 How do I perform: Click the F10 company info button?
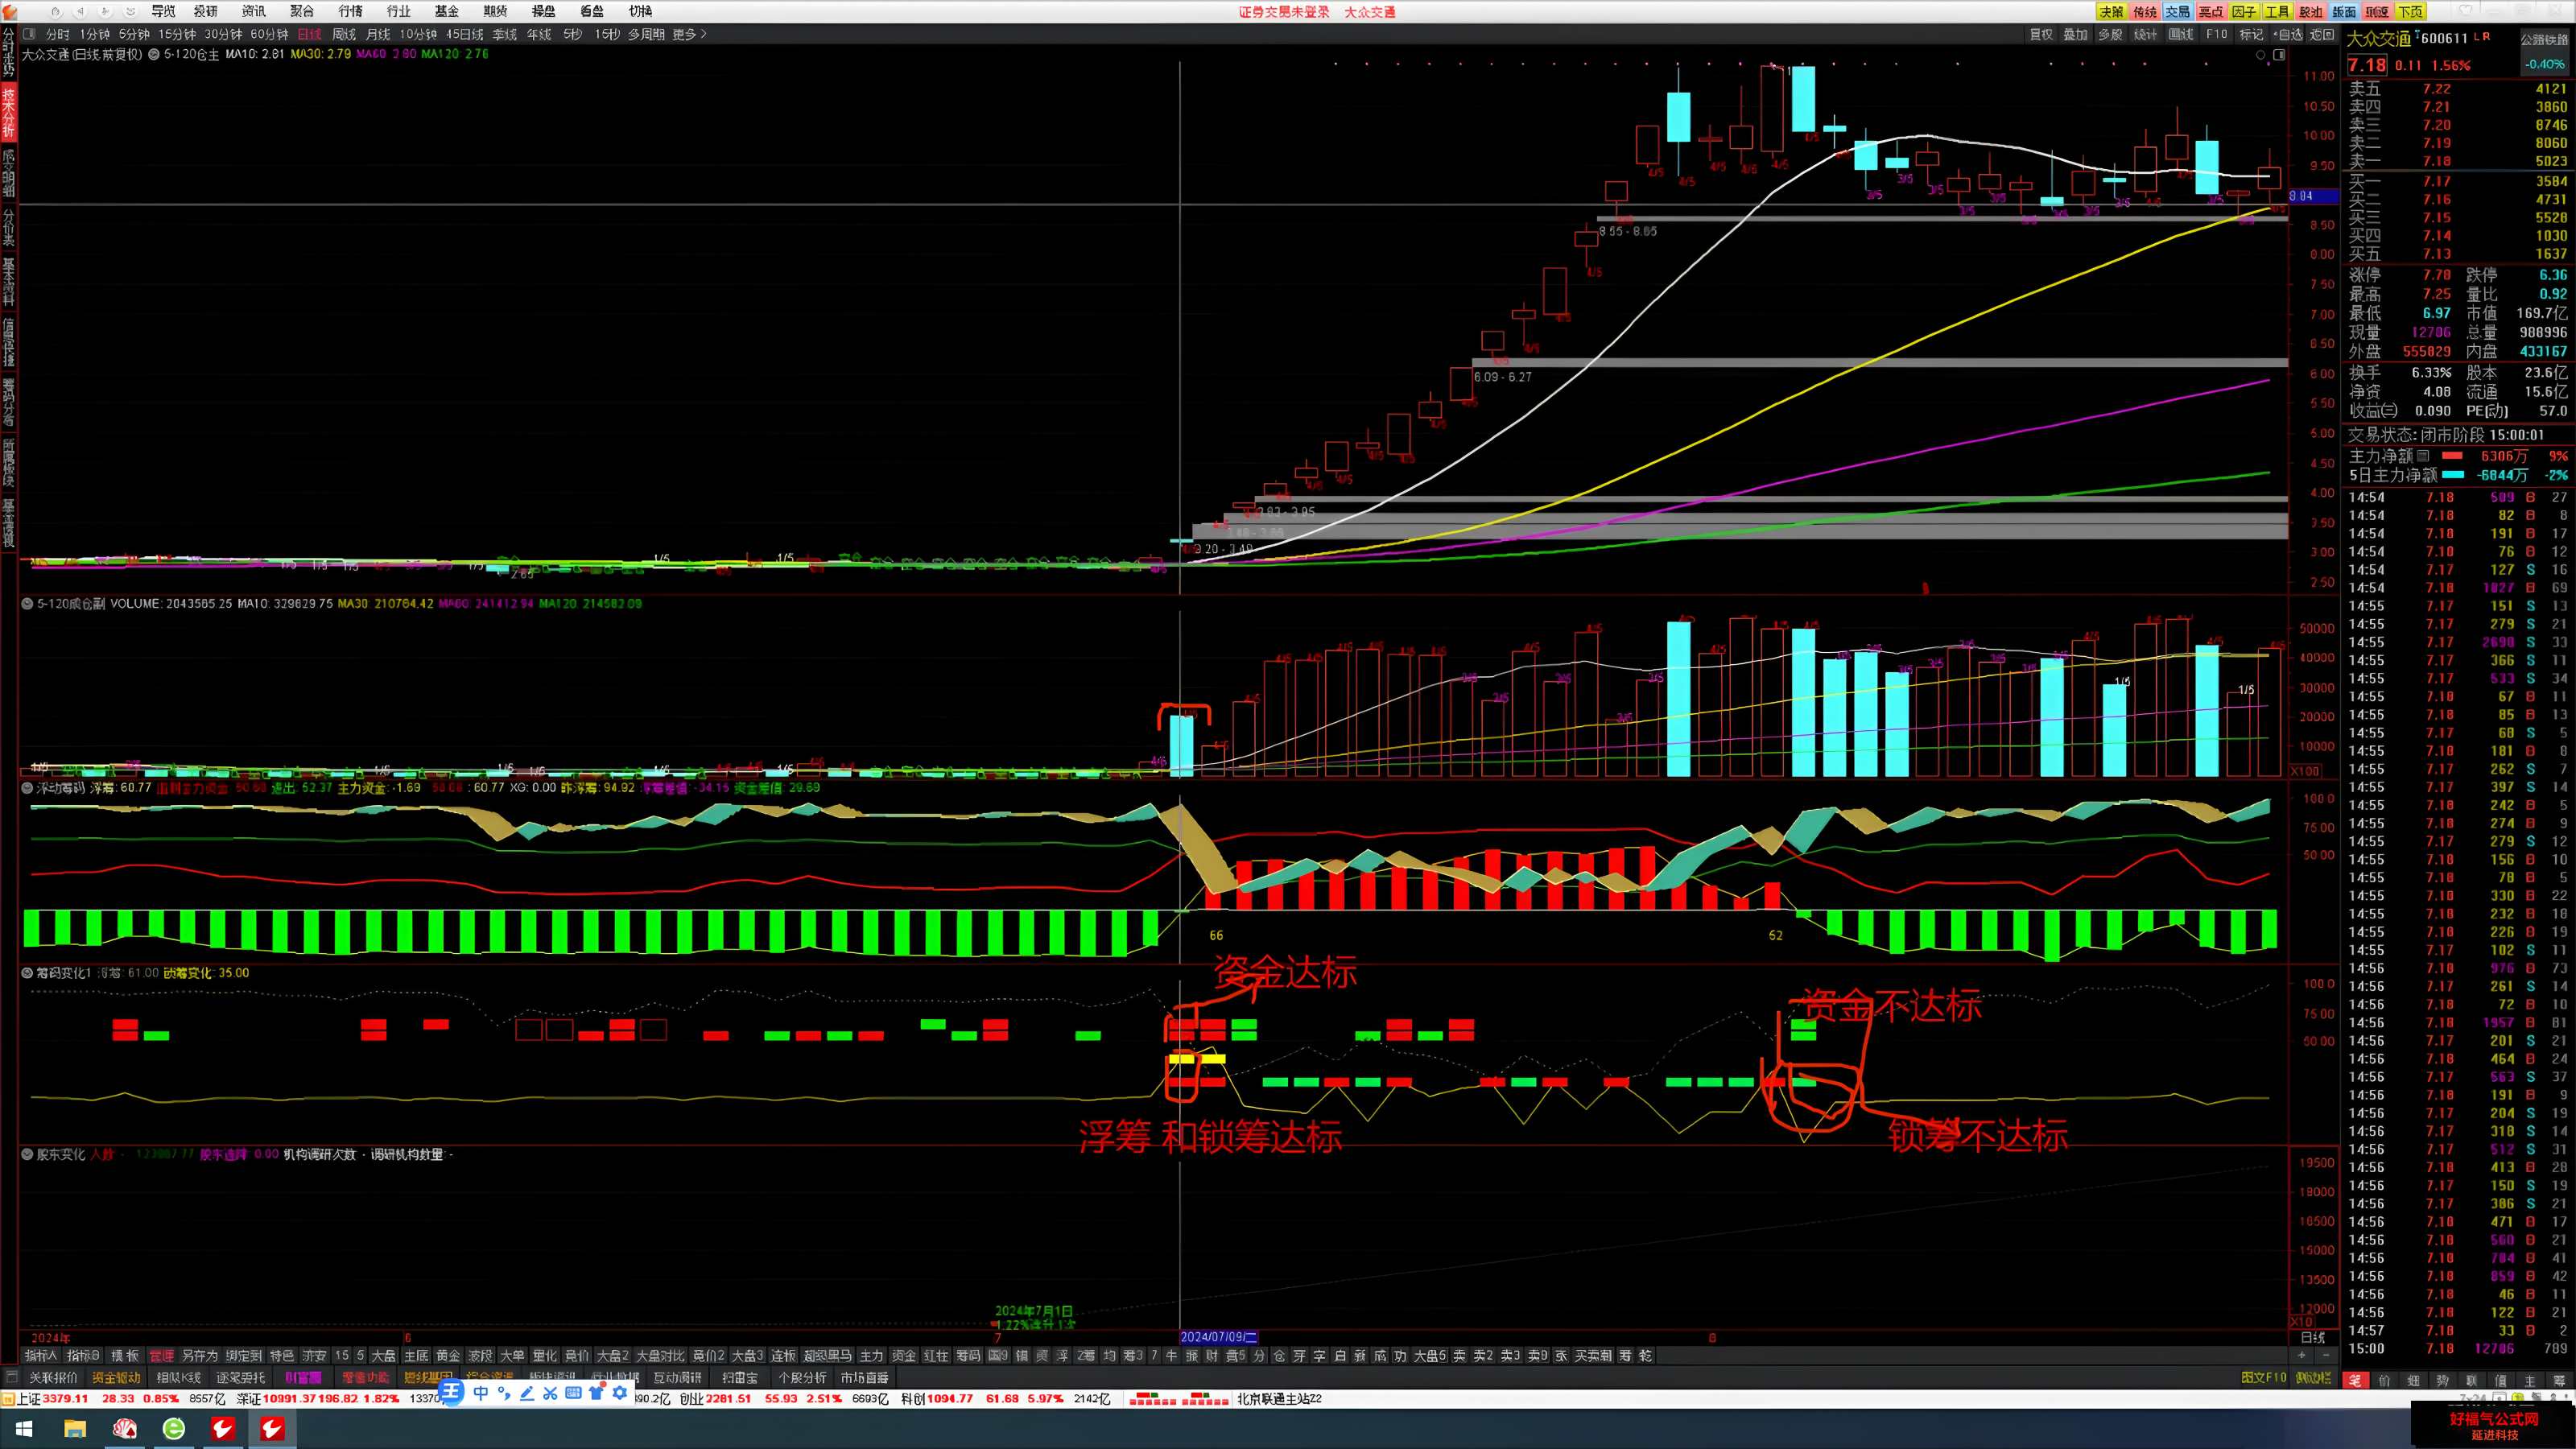pyautogui.click(x=2217, y=34)
